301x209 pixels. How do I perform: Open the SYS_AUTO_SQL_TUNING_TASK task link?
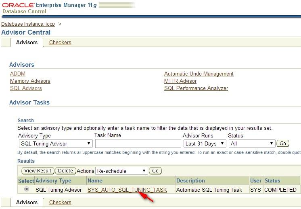[x=127, y=190]
